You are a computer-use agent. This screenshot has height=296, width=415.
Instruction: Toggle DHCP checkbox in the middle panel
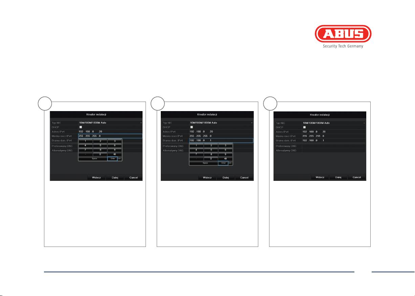coord(192,127)
